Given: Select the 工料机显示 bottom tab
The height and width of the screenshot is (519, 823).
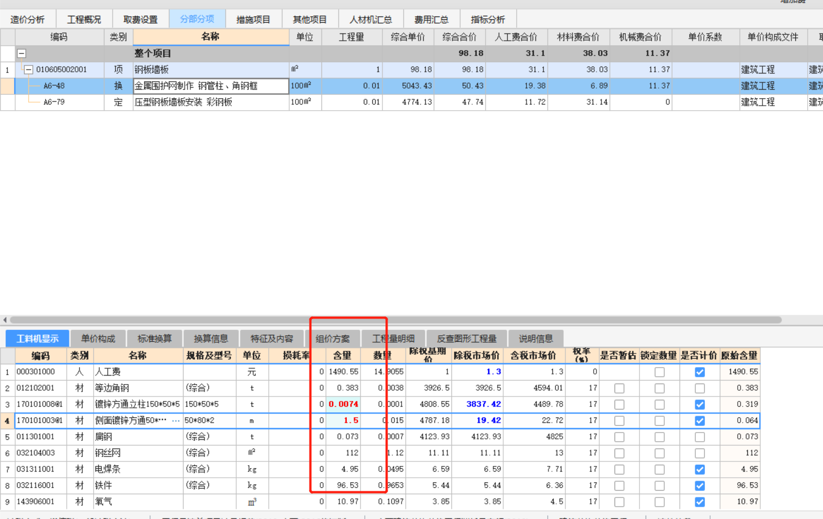Looking at the screenshot, I should (x=37, y=338).
